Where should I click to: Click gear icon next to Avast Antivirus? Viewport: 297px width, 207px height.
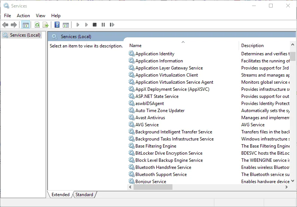pos(131,117)
